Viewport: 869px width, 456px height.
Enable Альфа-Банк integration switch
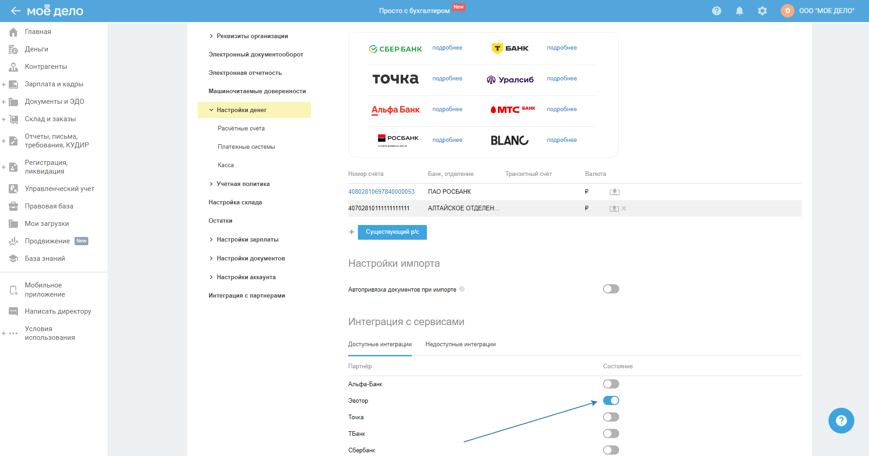pos(611,384)
